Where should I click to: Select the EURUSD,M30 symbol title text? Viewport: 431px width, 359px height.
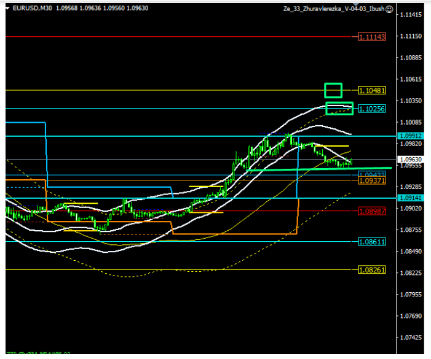pos(33,8)
